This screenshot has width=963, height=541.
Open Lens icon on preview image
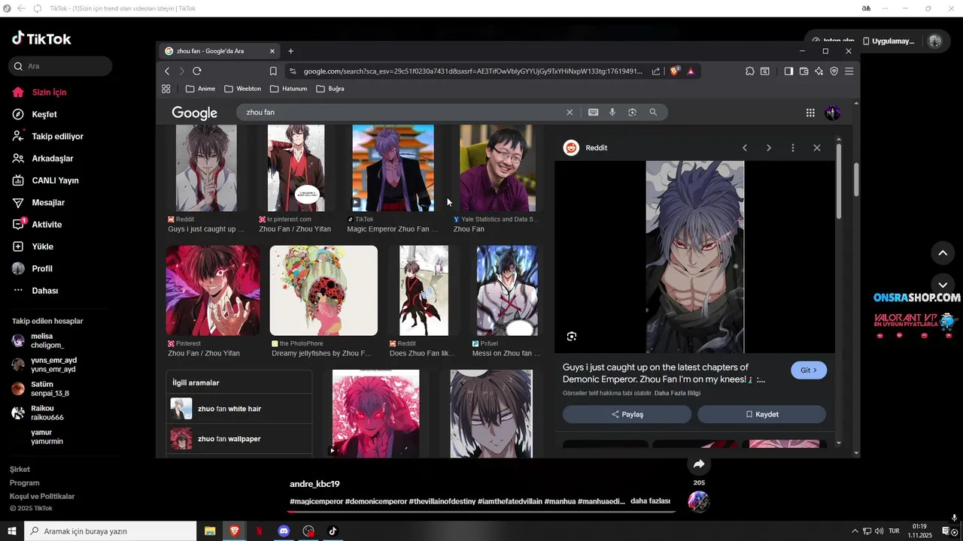(x=572, y=336)
